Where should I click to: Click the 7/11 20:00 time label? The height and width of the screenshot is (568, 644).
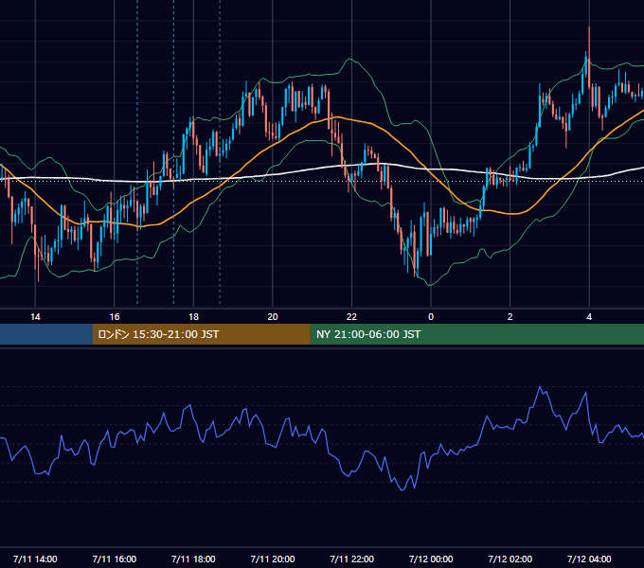[x=273, y=559]
